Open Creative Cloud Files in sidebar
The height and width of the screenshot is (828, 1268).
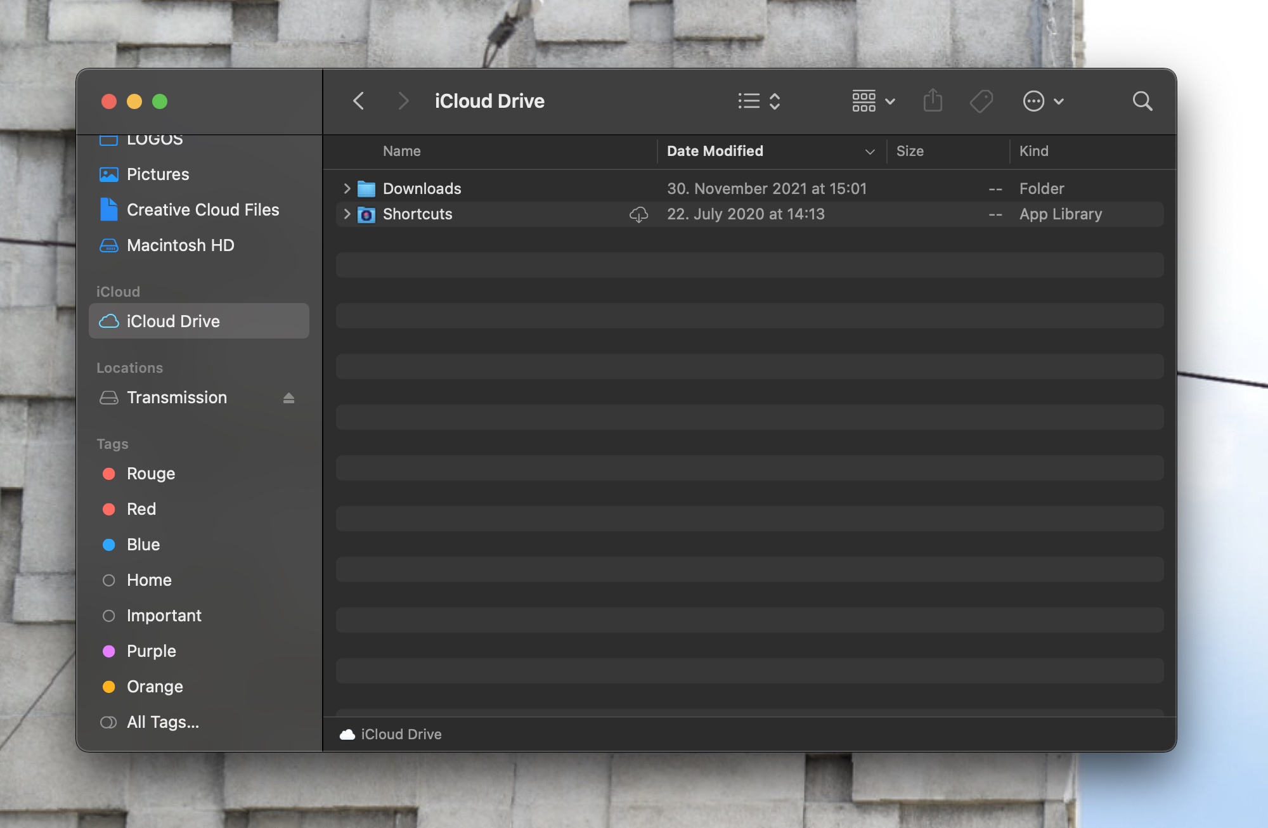203,209
